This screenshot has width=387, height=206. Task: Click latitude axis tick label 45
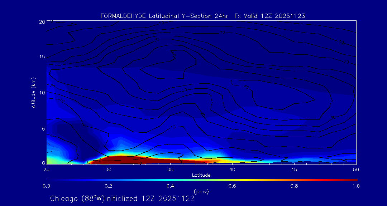294,169
